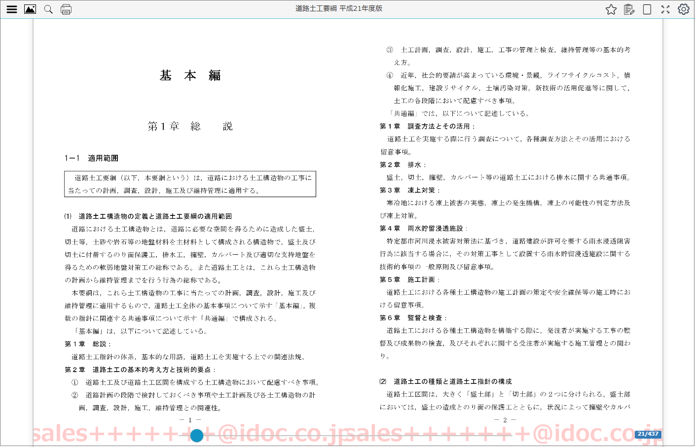This screenshot has width=695, height=447.
Task: Open the page thumbnails image view
Action: (x=30, y=9)
